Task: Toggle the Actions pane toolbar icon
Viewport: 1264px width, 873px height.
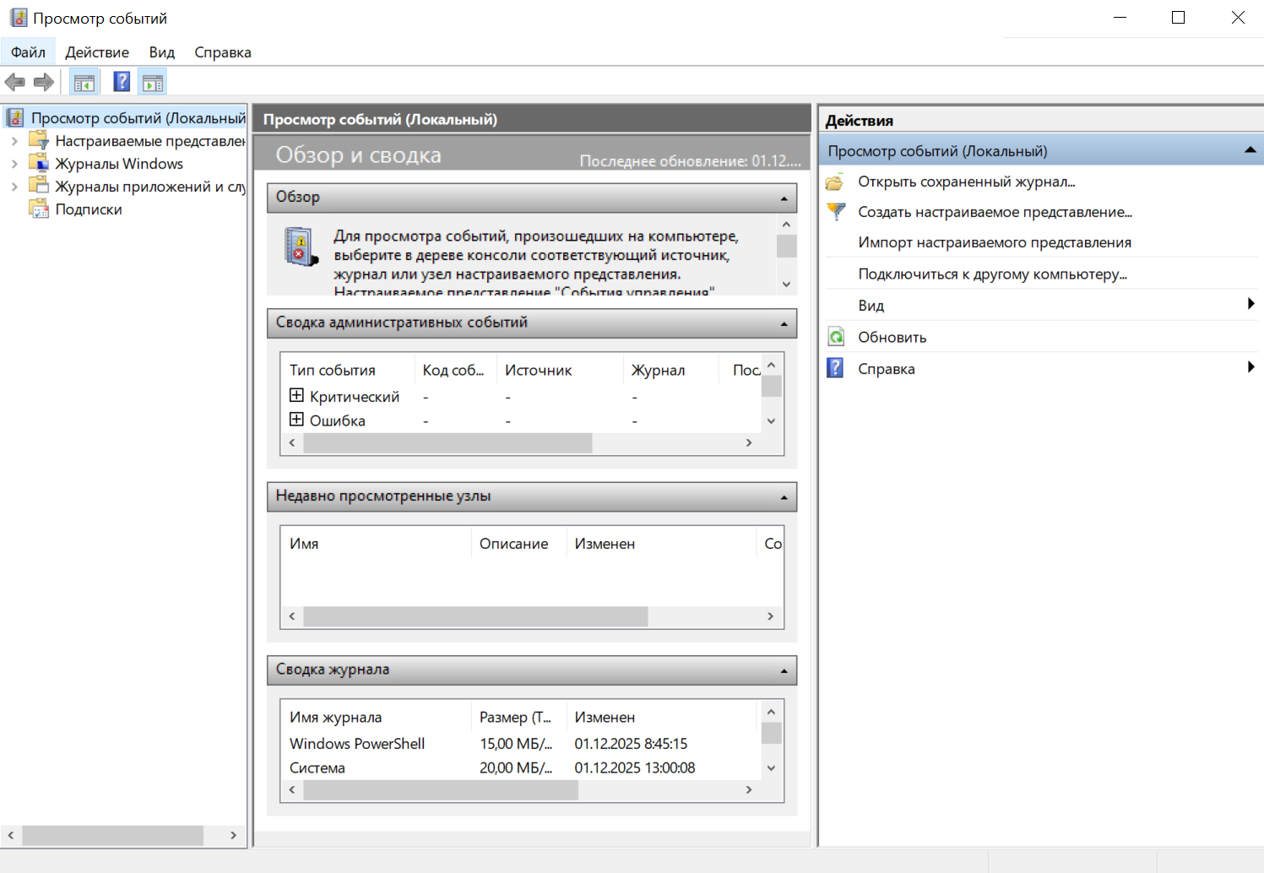Action: [153, 83]
